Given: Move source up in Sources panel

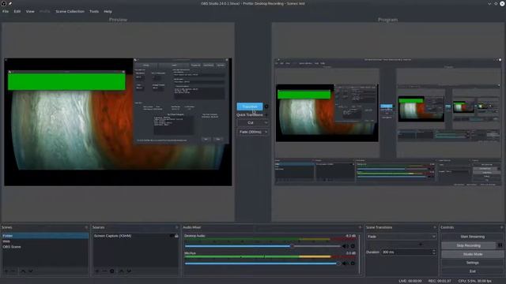Looking at the screenshot, I should pos(121,271).
